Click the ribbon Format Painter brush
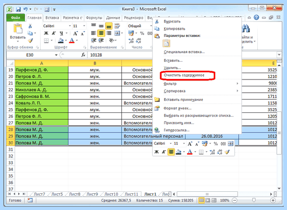This screenshot has width=287, height=210. pyautogui.click(x=31, y=40)
